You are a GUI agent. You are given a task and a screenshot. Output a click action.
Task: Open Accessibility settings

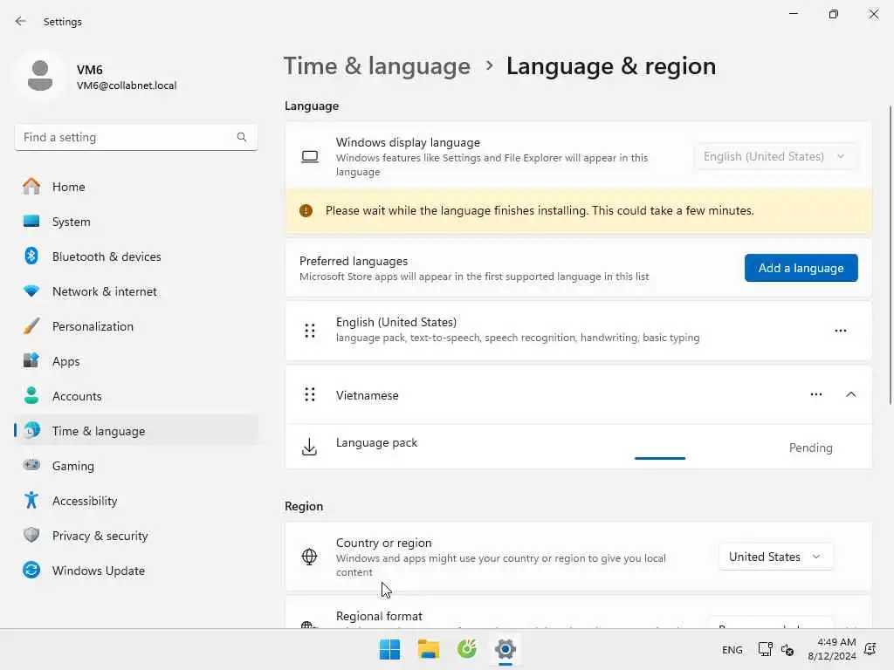click(136, 501)
